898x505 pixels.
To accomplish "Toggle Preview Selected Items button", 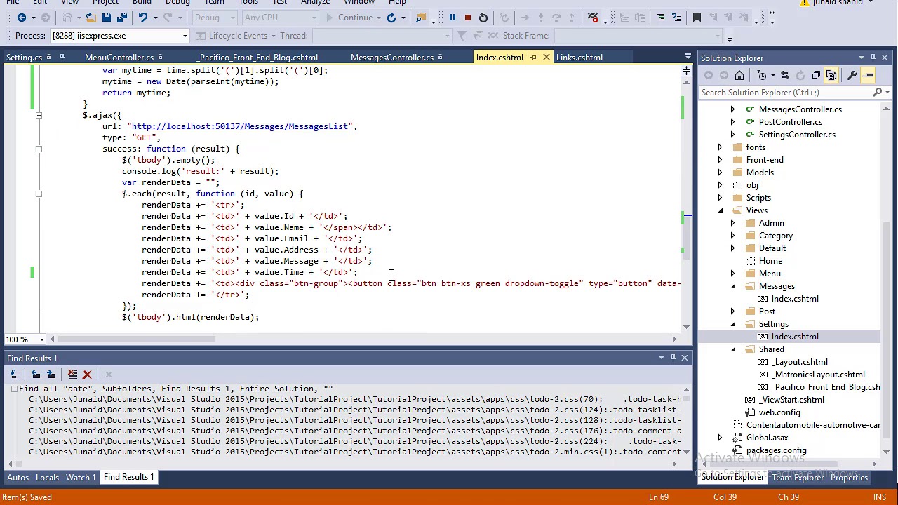I will (x=868, y=75).
